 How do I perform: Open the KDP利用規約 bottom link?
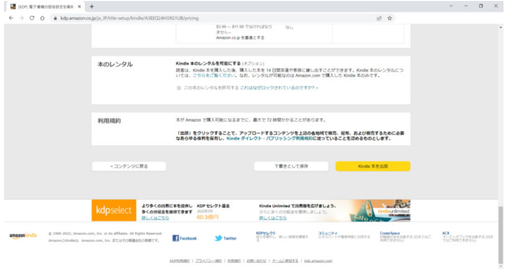pyautogui.click(x=179, y=261)
